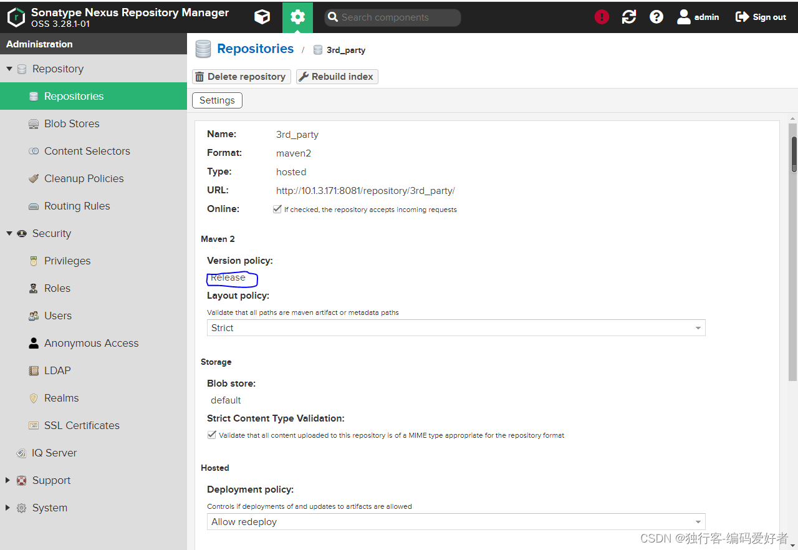Open LDAP configuration
798x550 pixels.
[57, 370]
